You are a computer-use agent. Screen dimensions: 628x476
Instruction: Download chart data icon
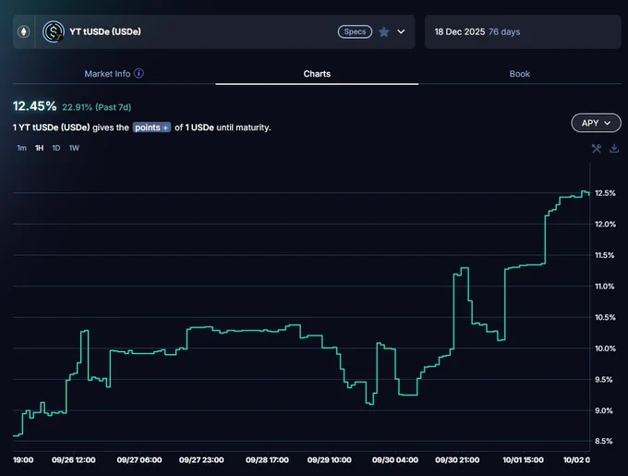(614, 149)
